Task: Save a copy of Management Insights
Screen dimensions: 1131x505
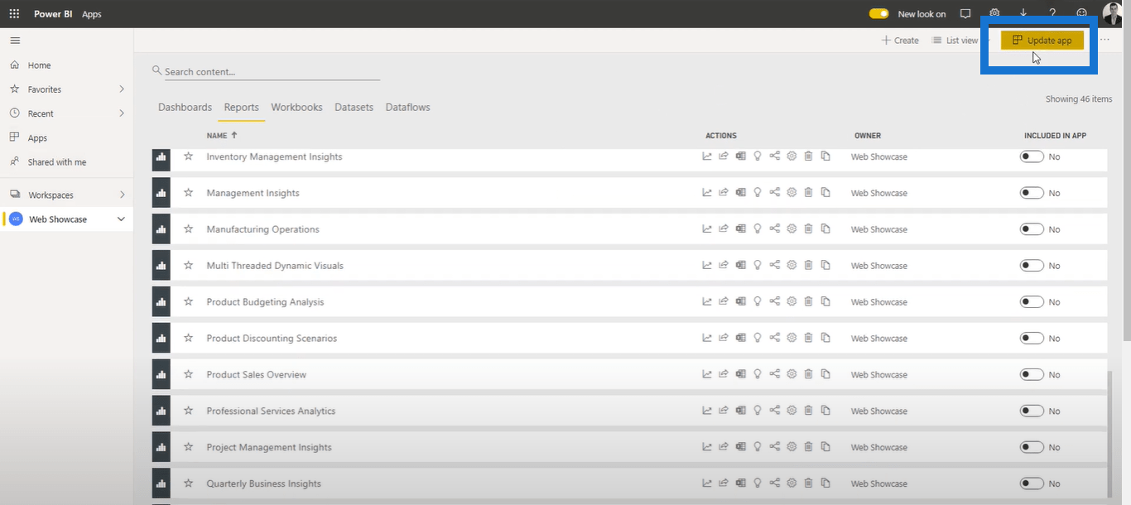Action: (825, 193)
